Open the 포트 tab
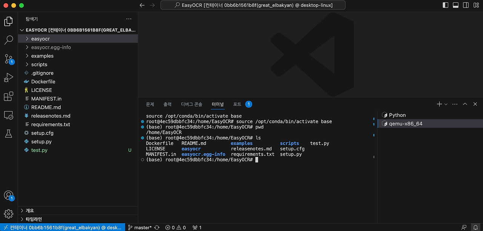This screenshot has width=483, height=231. pos(237,104)
